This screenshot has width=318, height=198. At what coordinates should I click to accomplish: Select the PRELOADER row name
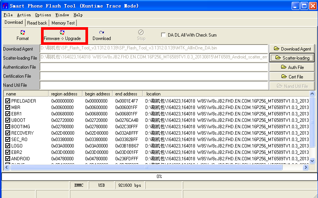click(x=24, y=101)
